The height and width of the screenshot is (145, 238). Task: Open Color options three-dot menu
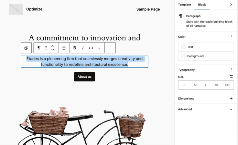tap(231, 37)
